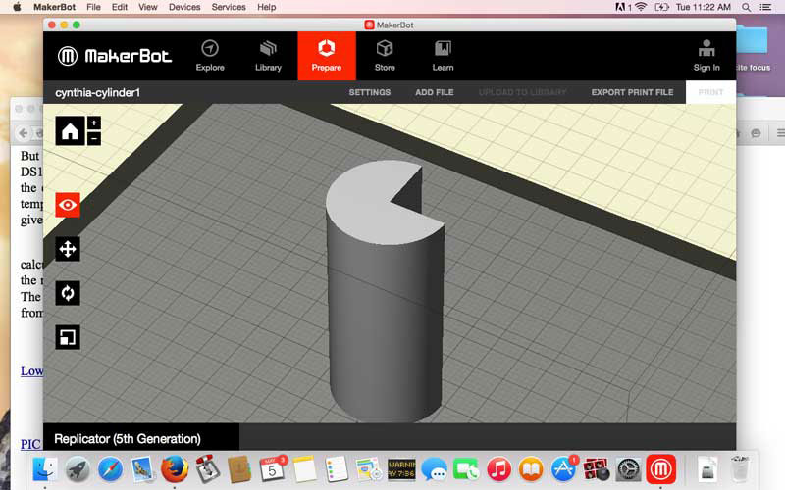Open Firefox from the dock
785x490 pixels.
pos(175,469)
